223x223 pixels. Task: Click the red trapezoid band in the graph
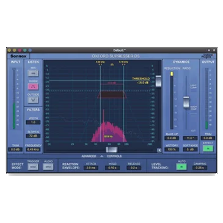tap(112, 95)
